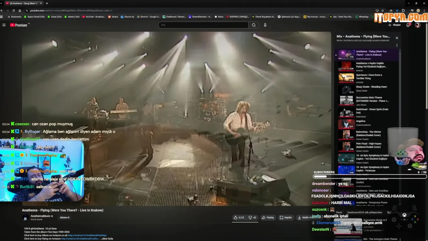
Task: Select current Anathema - Flying playlist entry
Action: click(367, 55)
